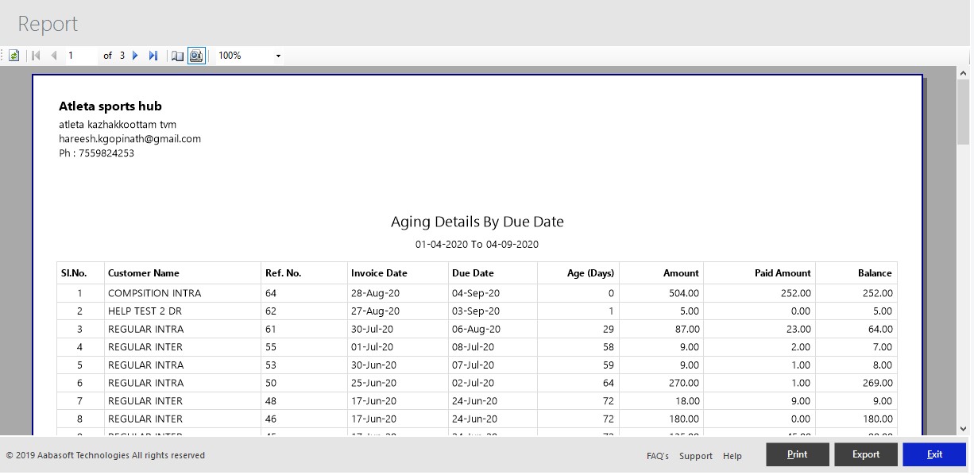Open the FAQ's link
The height and width of the screenshot is (475, 974).
(x=658, y=456)
